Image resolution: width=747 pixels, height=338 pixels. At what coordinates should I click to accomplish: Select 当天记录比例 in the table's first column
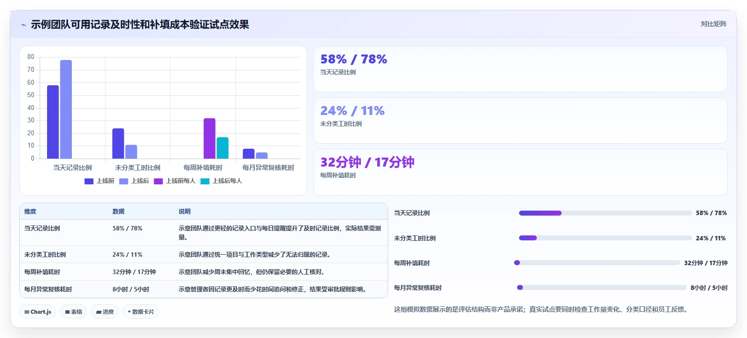(42, 228)
